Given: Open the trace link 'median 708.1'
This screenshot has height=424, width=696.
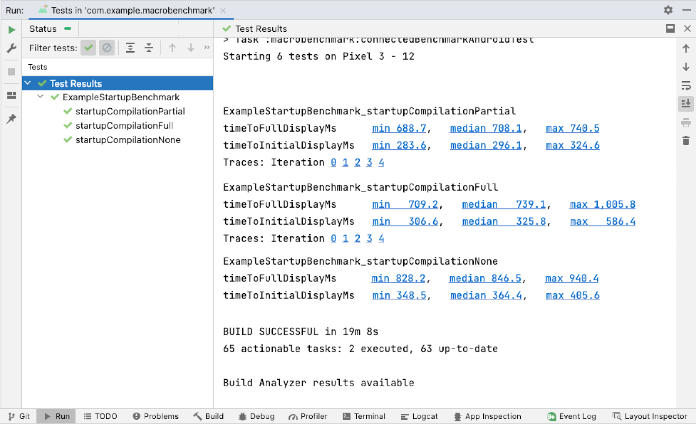Looking at the screenshot, I should [x=485, y=128].
